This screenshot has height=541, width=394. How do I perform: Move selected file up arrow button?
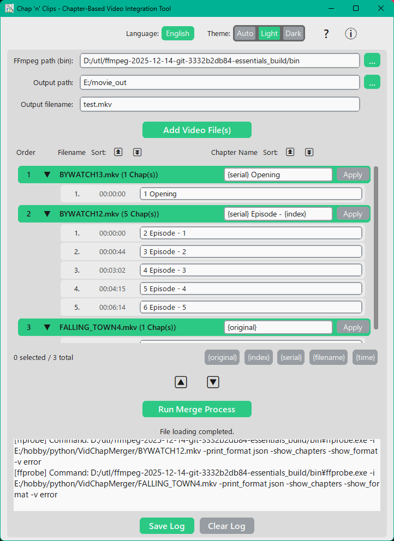point(181,382)
